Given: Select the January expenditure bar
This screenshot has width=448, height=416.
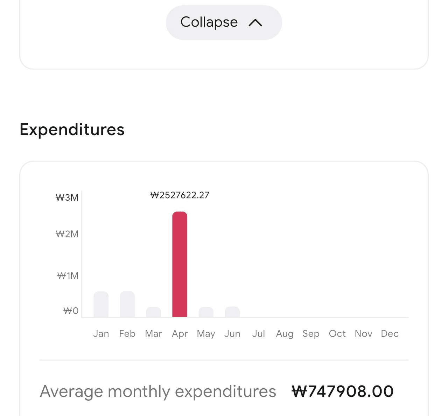Looking at the screenshot, I should tap(101, 304).
